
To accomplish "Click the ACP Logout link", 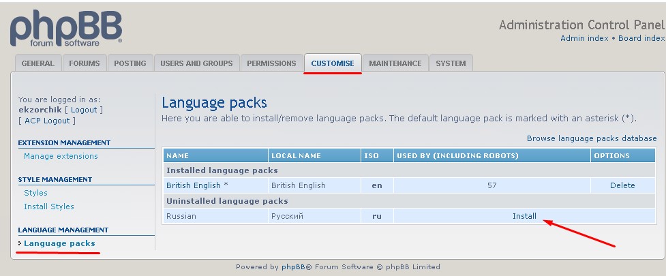I will click(x=47, y=121).
